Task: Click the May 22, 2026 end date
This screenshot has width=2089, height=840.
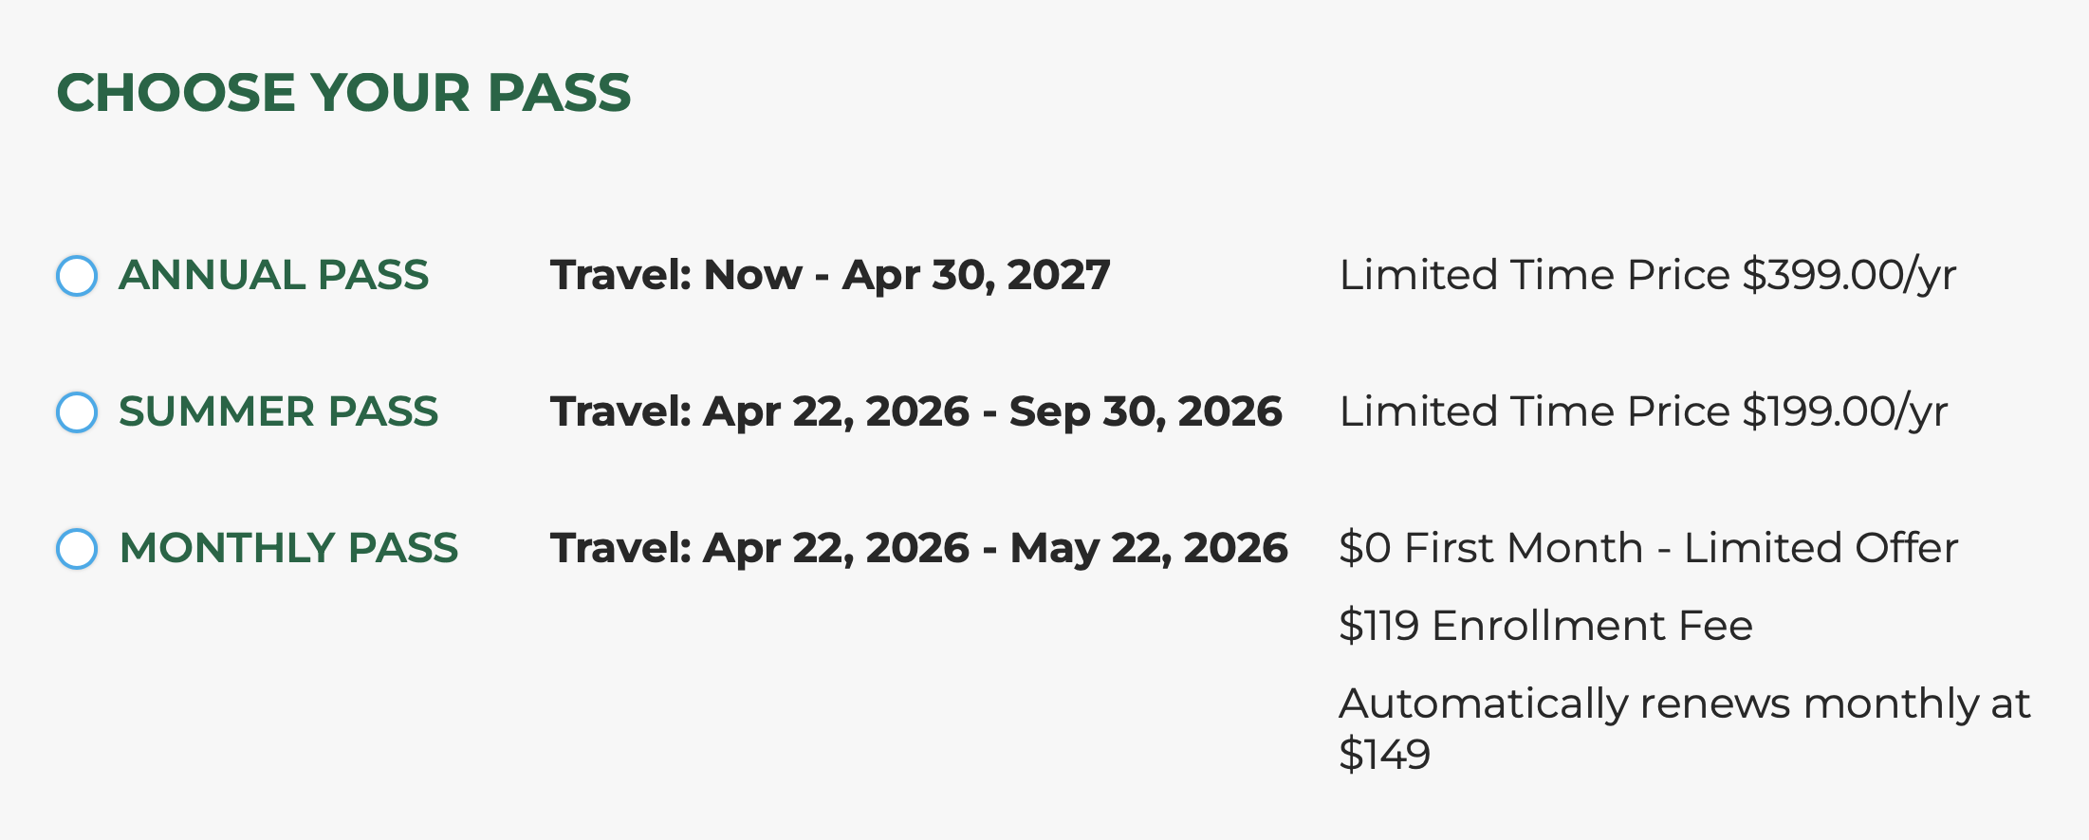Action: coord(1149,548)
